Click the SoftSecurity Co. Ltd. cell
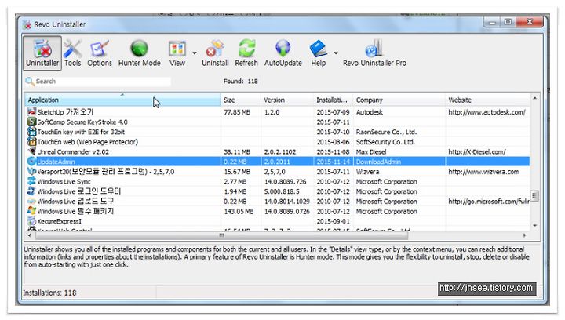 pos(385,142)
